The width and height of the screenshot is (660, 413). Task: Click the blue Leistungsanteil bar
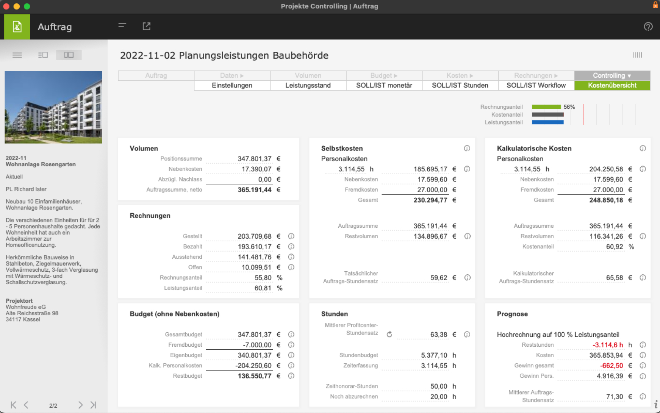tap(548, 122)
